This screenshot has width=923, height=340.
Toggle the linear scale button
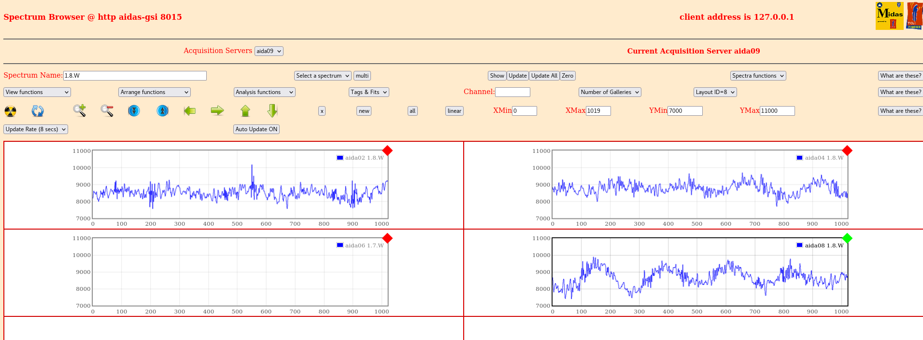(x=454, y=111)
